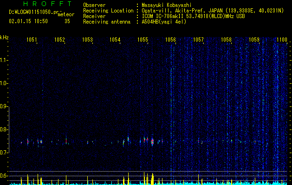The width and height of the screenshot is (292, 185).
Task: Click the 1058 time marker
Action: (x=226, y=39)
